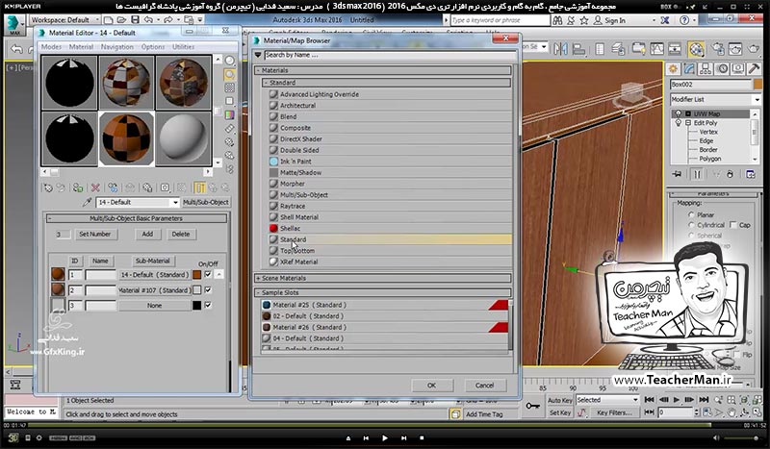Open the Options menu in Material Editor

click(x=153, y=47)
